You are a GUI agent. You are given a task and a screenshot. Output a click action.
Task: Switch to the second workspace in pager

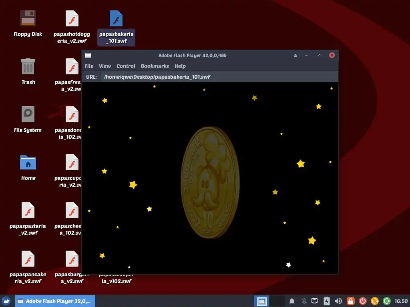277,301
